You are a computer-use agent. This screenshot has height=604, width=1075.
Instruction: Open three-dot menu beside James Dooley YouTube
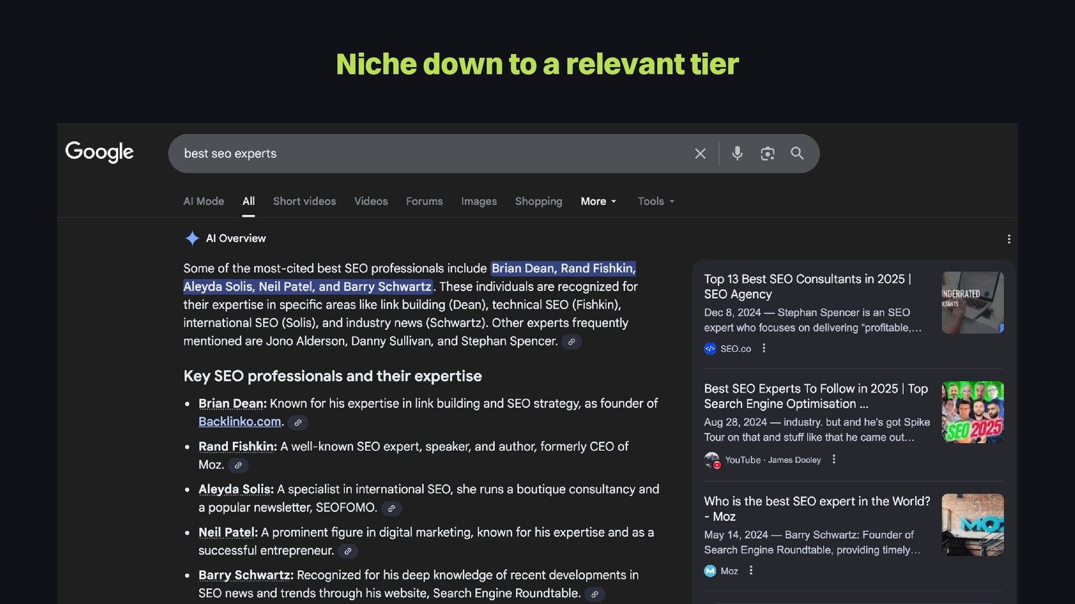[x=834, y=460]
